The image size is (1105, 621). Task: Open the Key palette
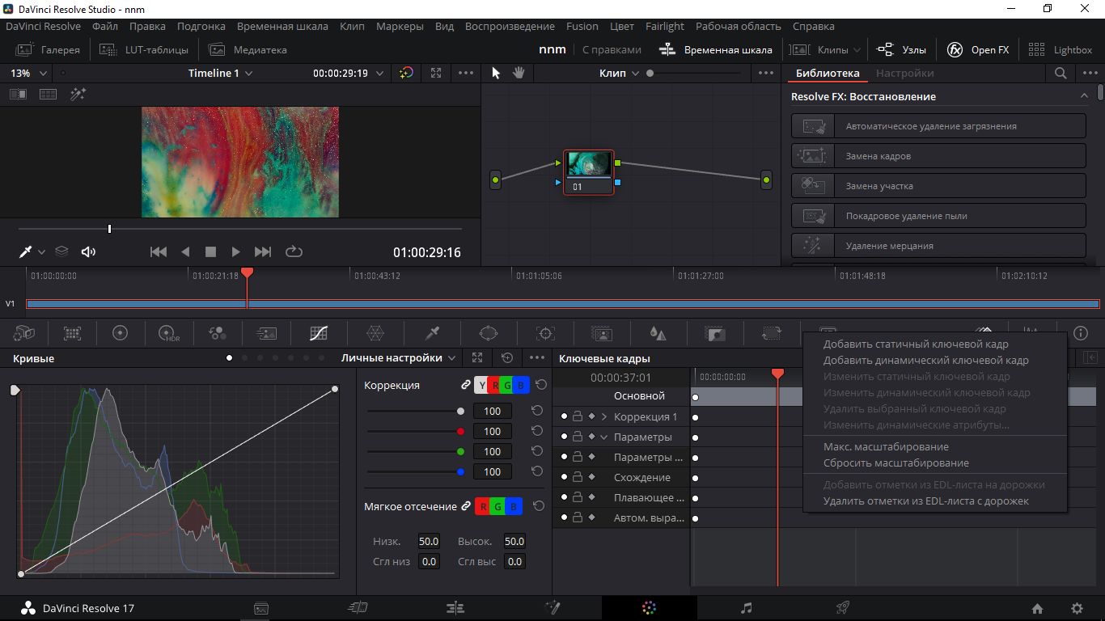click(714, 333)
